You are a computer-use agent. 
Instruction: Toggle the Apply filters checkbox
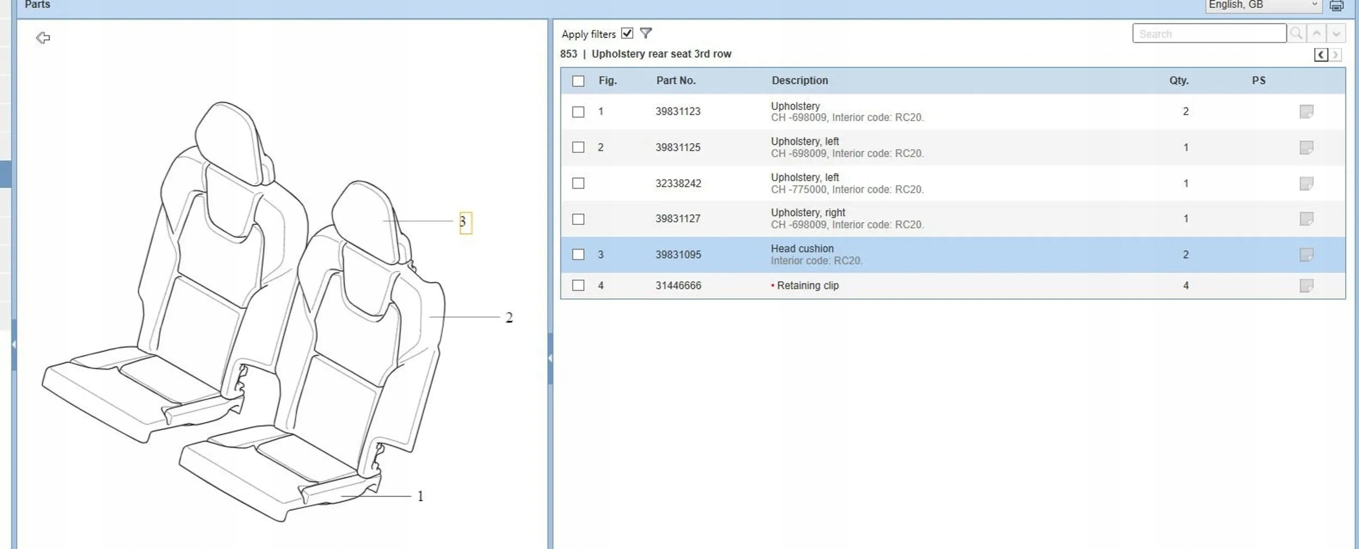point(627,34)
